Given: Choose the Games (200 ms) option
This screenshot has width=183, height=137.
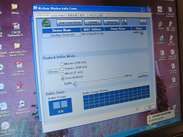Looking at the screenshot, I should click(62, 69).
